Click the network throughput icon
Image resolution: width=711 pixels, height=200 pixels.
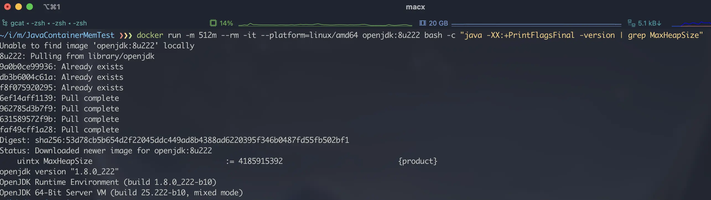631,23
